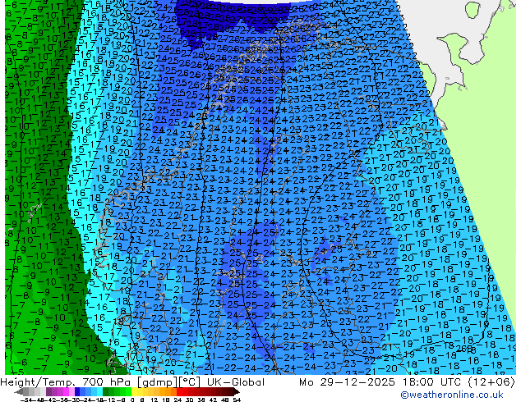This screenshot has height=402, width=521.
Task: Open the weatheronline.co.uk link
Action: (x=452, y=395)
